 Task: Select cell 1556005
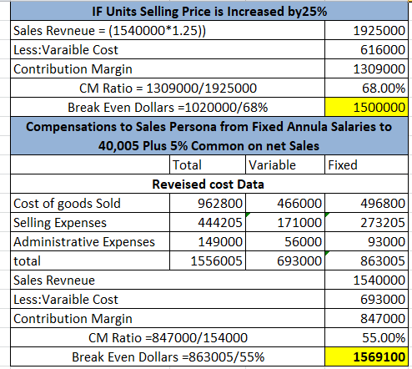[208, 260]
